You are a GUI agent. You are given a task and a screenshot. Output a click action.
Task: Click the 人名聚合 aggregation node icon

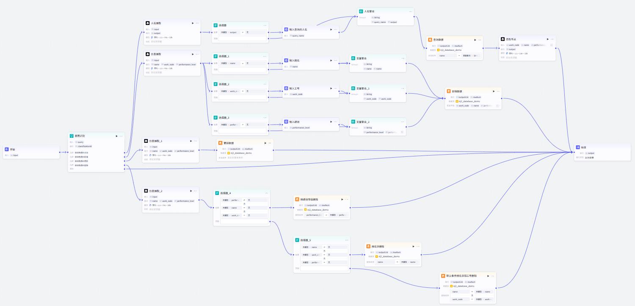(361, 11)
